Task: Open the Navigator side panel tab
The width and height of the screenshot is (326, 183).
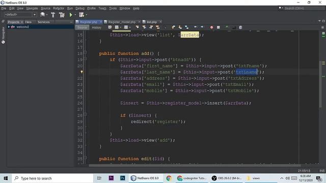Action: coord(3,35)
